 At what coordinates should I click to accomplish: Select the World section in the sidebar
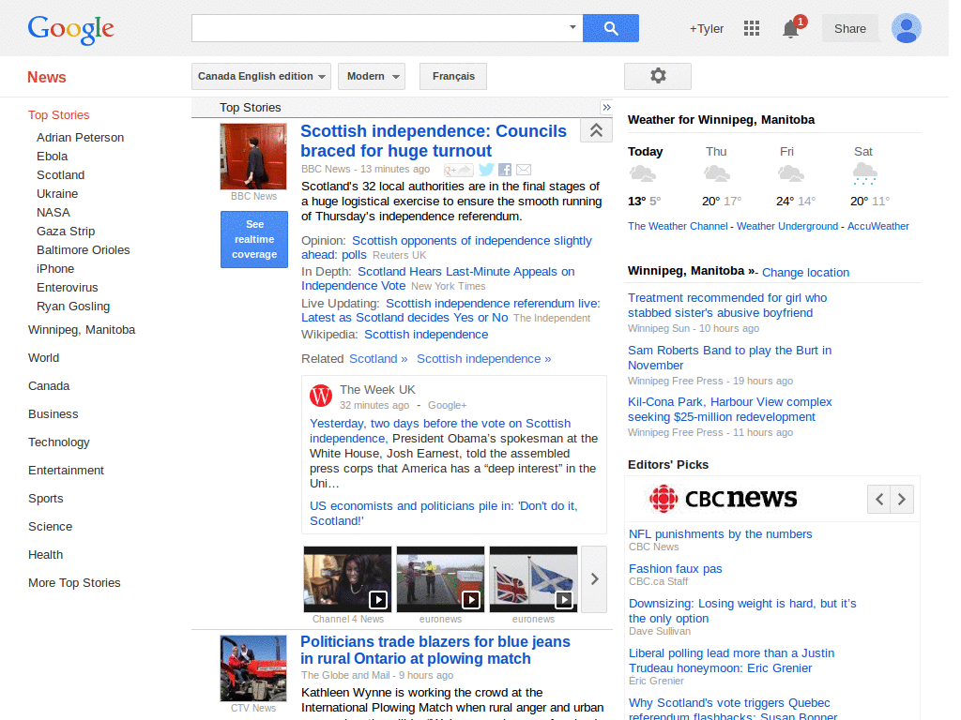(x=43, y=357)
